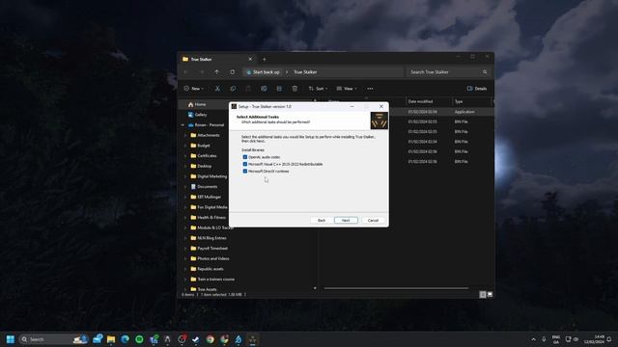Click the Delete trash icon
The width and height of the screenshot is (618, 347).
point(295,89)
